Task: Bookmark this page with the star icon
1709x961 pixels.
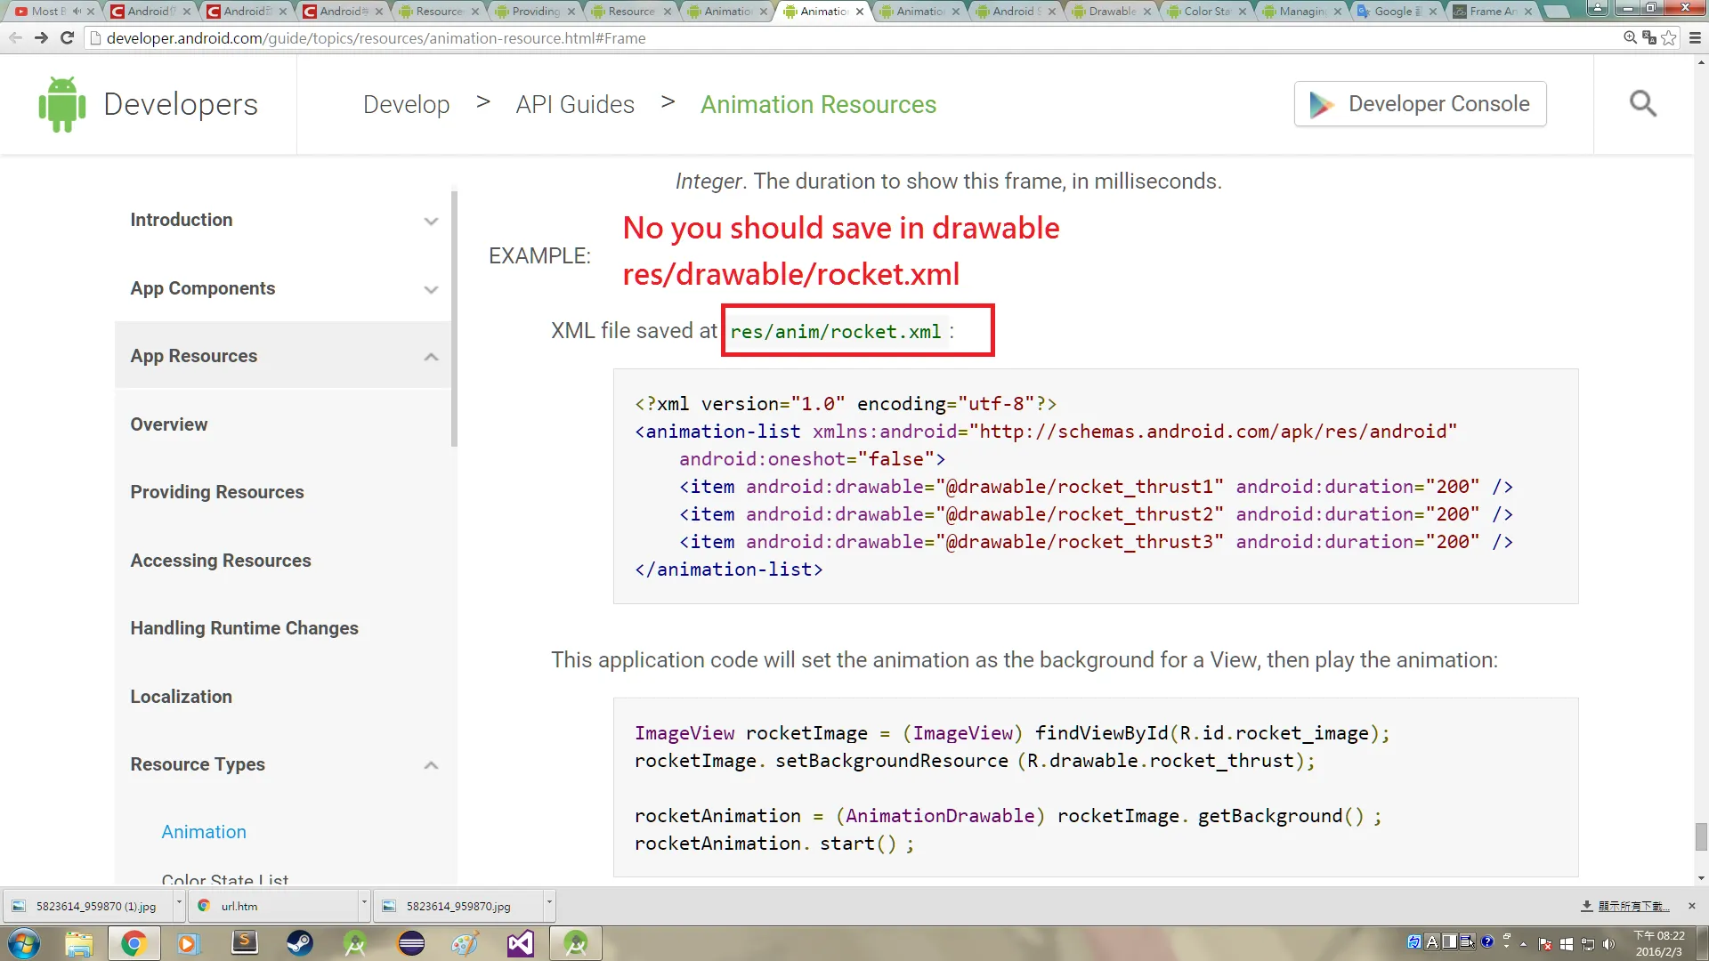Action: coord(1669,38)
